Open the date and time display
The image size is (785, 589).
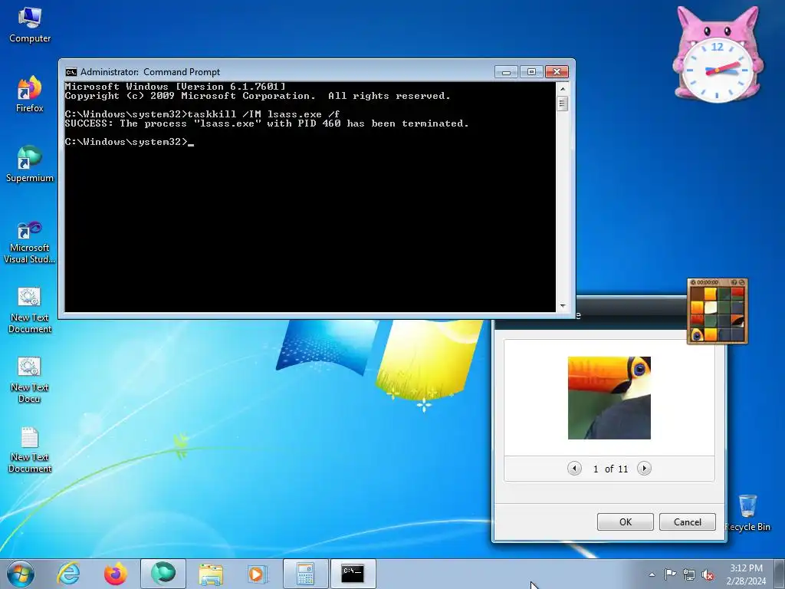tap(746, 574)
